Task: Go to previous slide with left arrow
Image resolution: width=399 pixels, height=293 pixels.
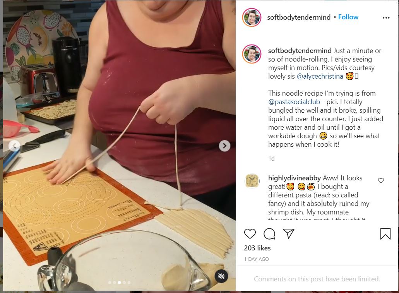Action: [x=14, y=146]
